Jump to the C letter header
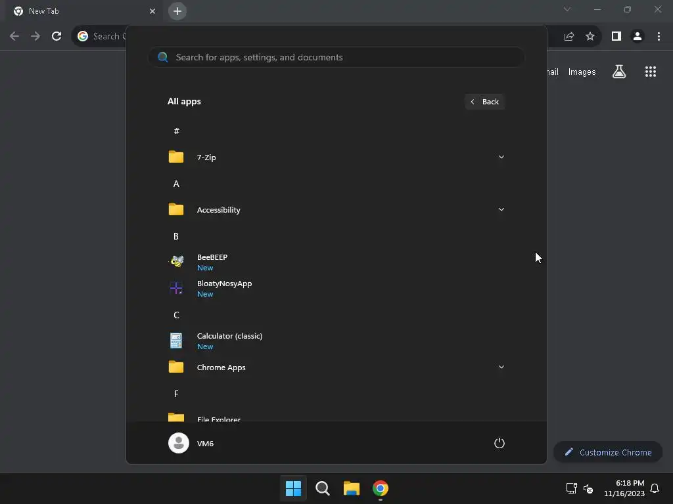The width and height of the screenshot is (673, 504). 176,315
